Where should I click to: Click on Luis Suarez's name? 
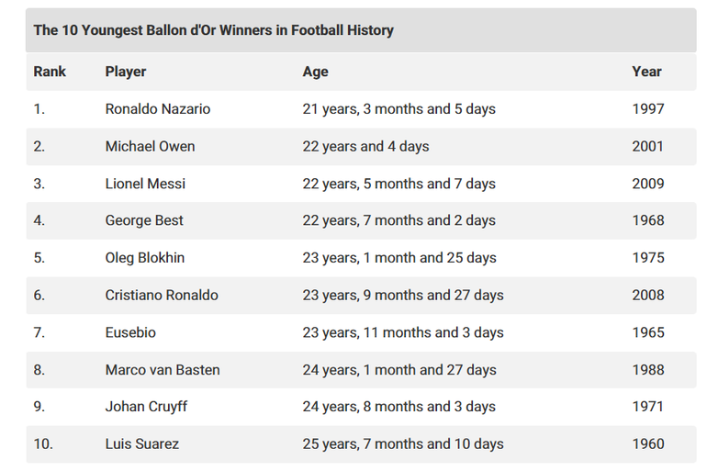click(142, 444)
